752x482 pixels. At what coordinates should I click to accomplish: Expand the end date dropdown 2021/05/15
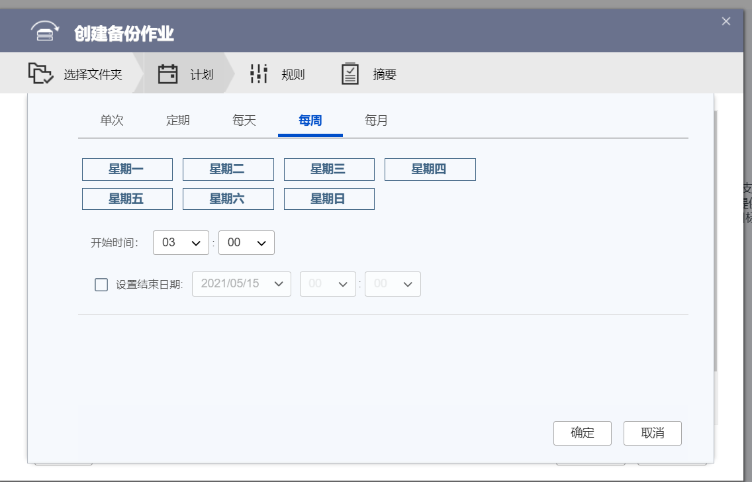point(242,284)
